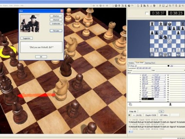
Task: Click the flag icon in toolbar
Action: point(132,6)
